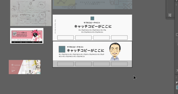The height and width of the screenshot is (94, 178).
Task: Select the hand-drawn wireframe sketch image
Action: [31, 13]
